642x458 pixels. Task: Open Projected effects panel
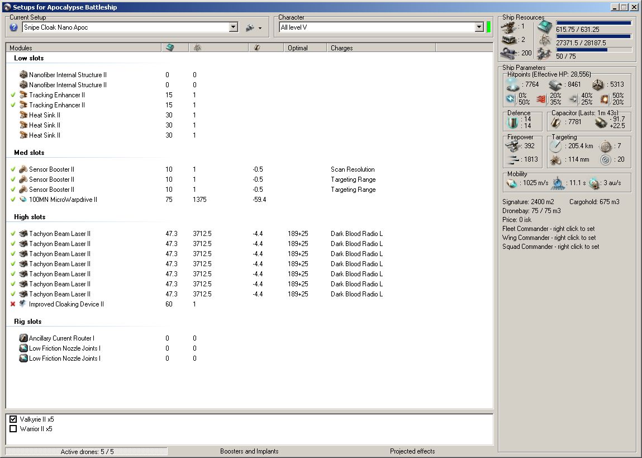point(412,451)
